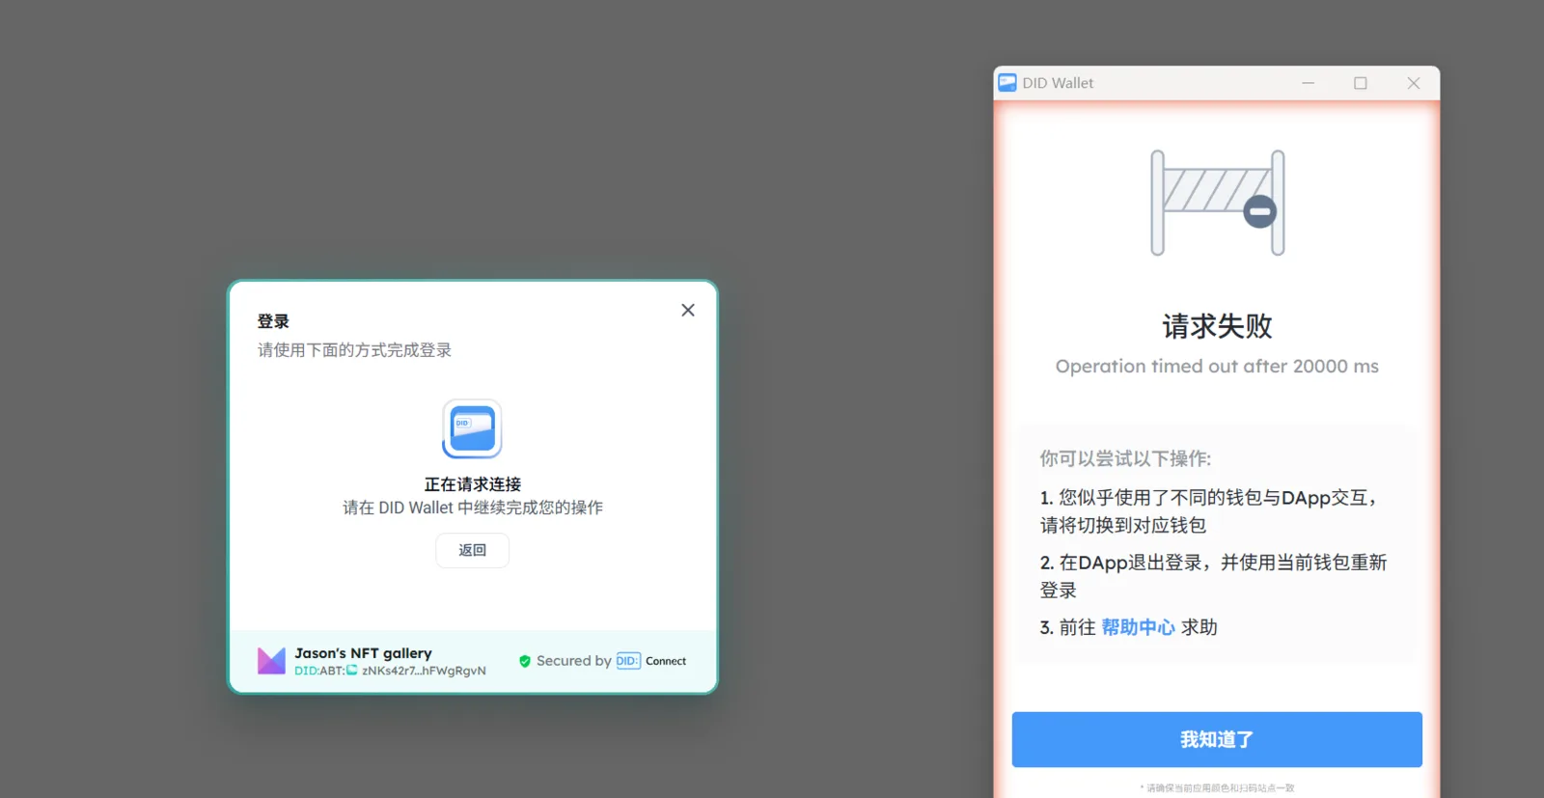
Task: Click the DID Connect logo
Action: click(651, 661)
